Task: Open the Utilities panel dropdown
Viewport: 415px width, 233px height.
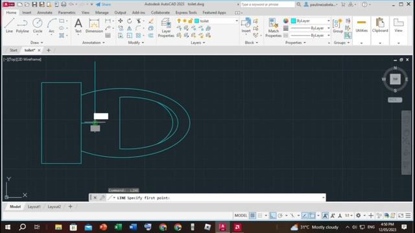Action: [362, 43]
